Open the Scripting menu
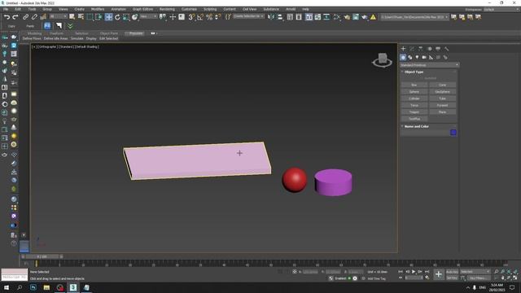This screenshot has width=521, height=293. point(210,9)
